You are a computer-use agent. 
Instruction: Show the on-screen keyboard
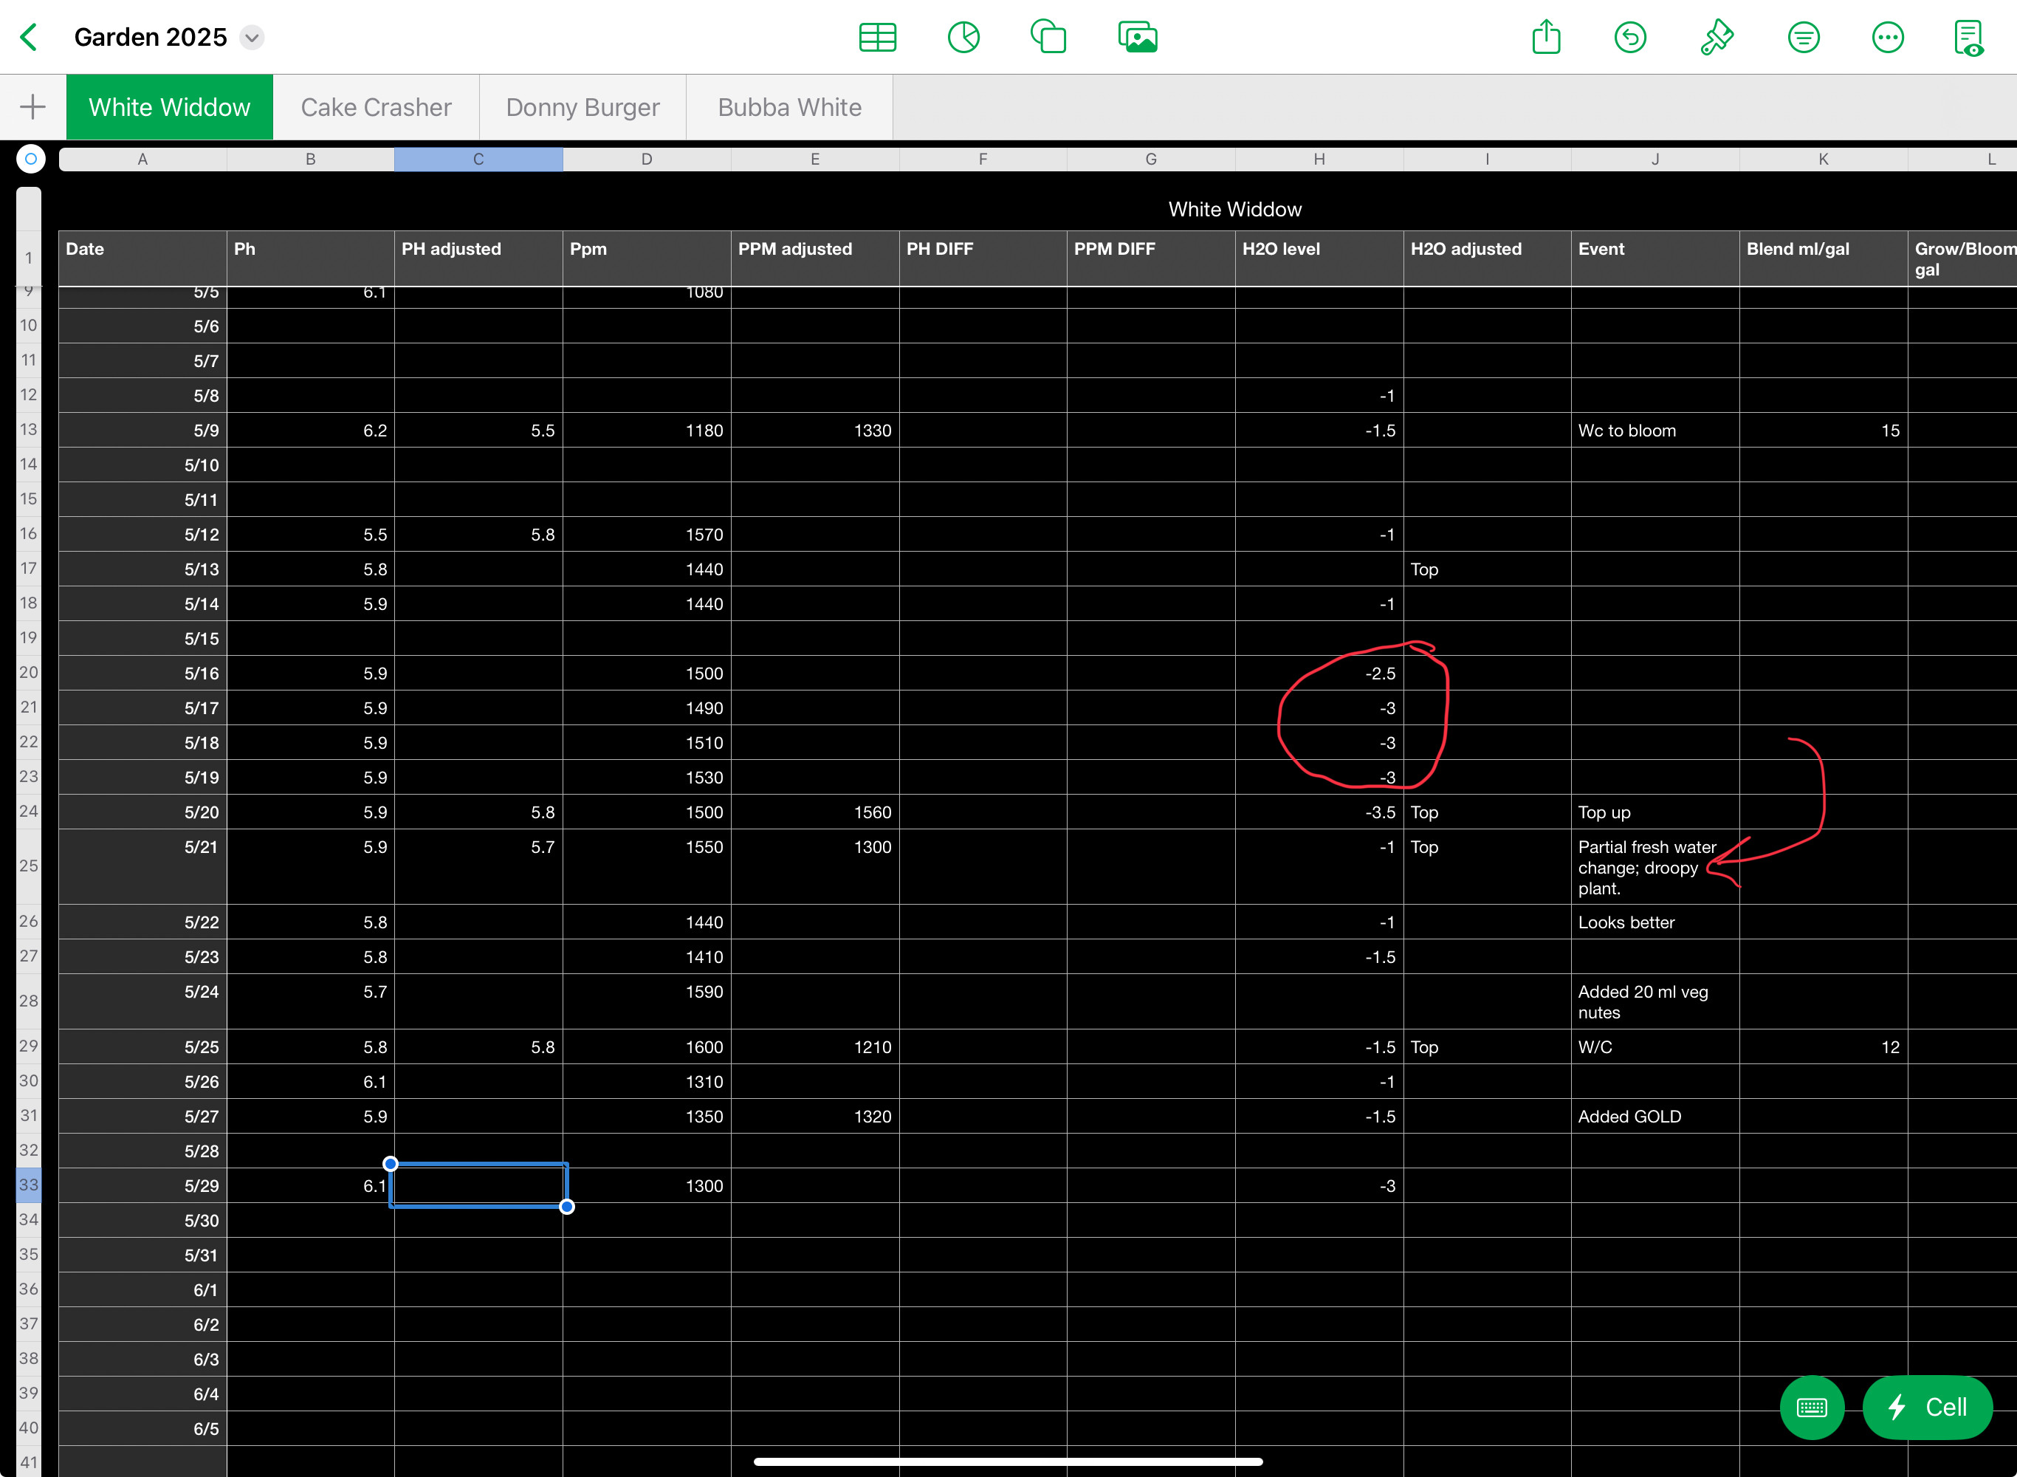[x=1812, y=1408]
